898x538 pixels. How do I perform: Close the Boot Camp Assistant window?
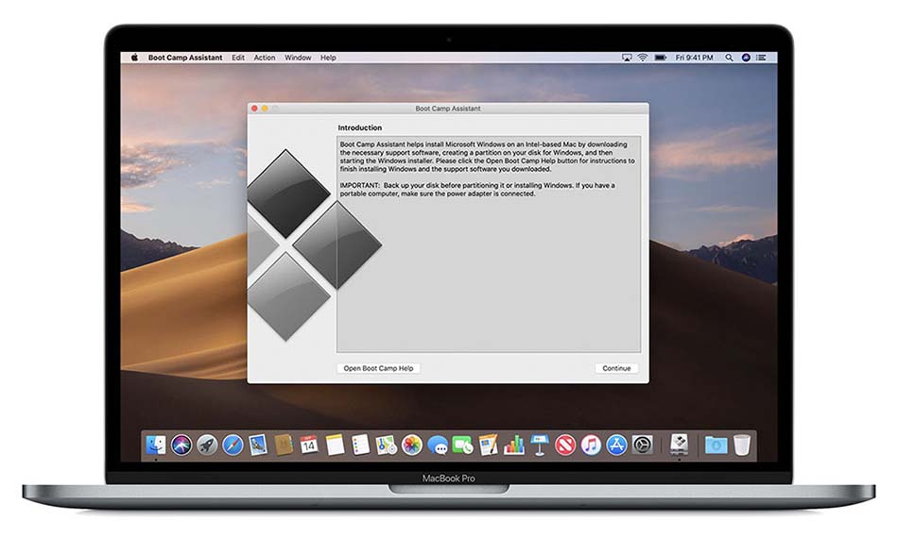point(255,109)
